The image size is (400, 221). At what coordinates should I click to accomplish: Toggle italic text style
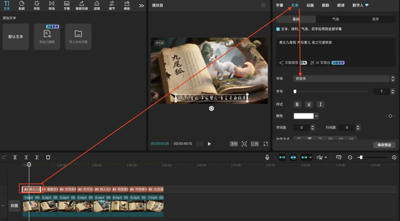pos(320,104)
